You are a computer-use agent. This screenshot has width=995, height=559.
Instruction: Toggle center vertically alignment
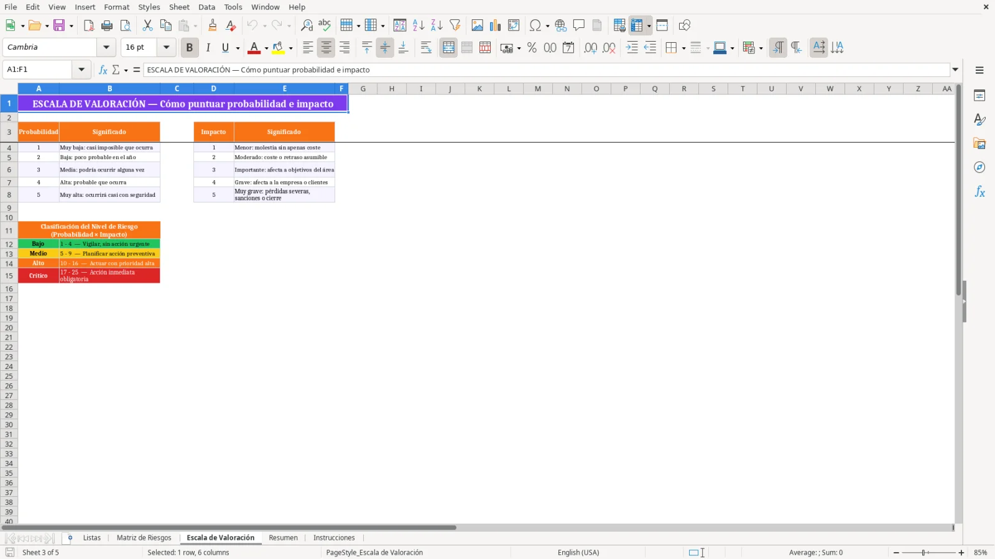[x=385, y=48]
